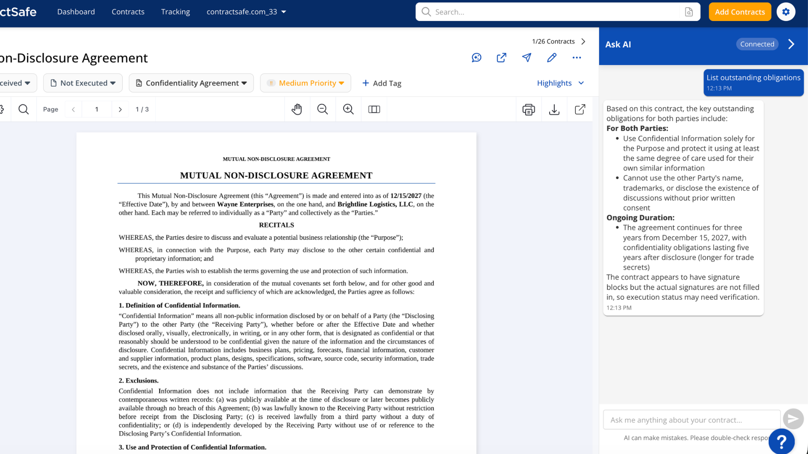Click the 'Ongoing Duration:' heading in AI reply
The image size is (808, 454).
pyautogui.click(x=640, y=217)
